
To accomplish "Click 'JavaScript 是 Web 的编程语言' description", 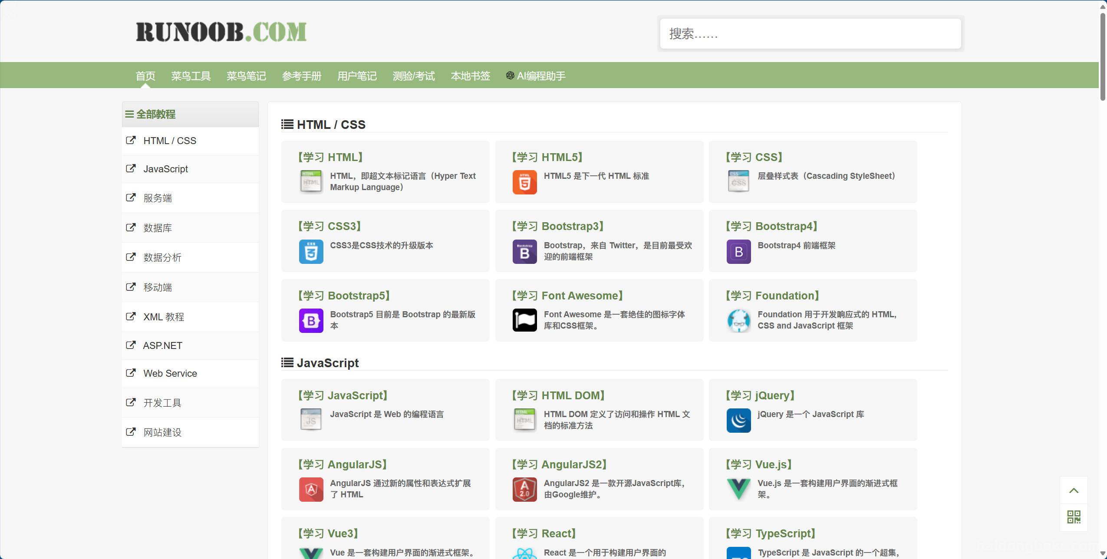I will tap(387, 414).
